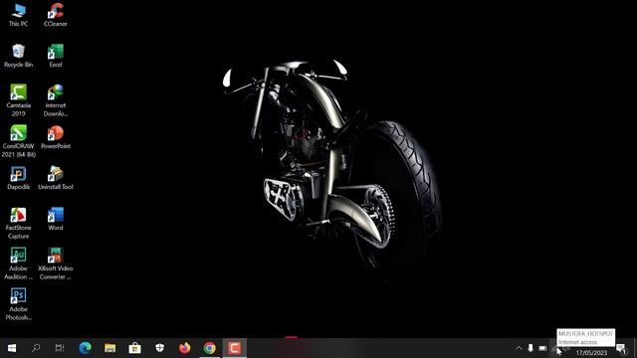Switch to Camtasia recorder on taskbar
The width and height of the screenshot is (637, 358).
(235, 348)
